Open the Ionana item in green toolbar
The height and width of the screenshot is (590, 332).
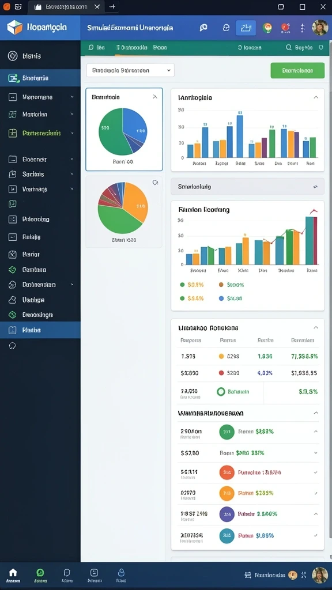pyautogui.click(x=250, y=48)
